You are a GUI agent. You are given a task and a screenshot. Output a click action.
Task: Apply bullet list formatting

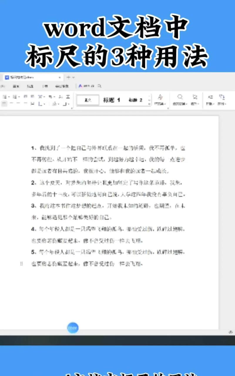coord(6,97)
